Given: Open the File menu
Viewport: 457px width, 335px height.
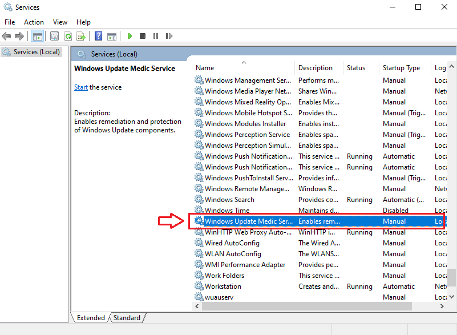Looking at the screenshot, I should (x=10, y=22).
